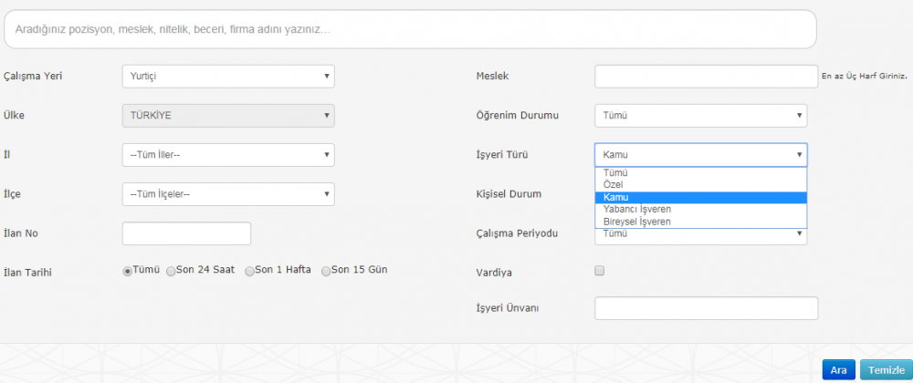Select the Son 15 Gün radio option
This screenshot has height=383, width=913.
click(326, 271)
